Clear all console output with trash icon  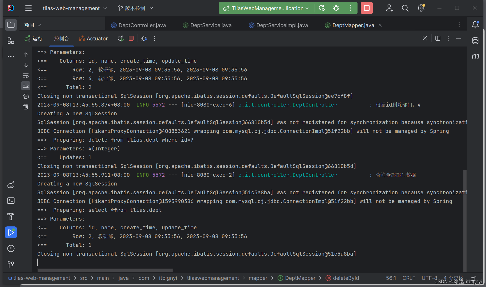26,107
